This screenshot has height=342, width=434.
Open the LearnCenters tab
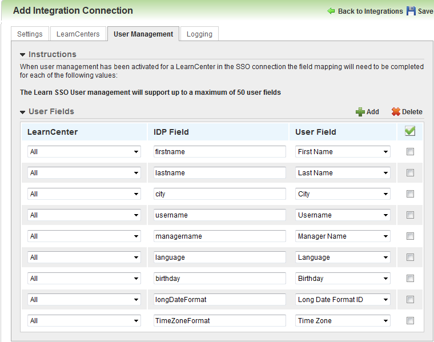pos(78,34)
